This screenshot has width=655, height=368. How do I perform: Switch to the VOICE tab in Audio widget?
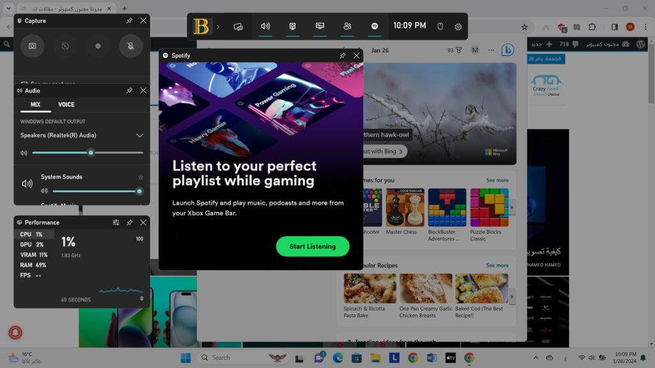[66, 105]
